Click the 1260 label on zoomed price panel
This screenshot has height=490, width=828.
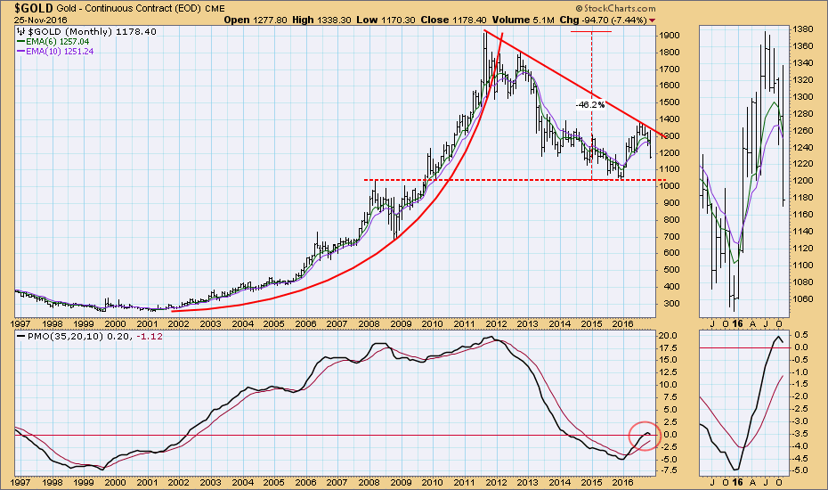point(803,131)
